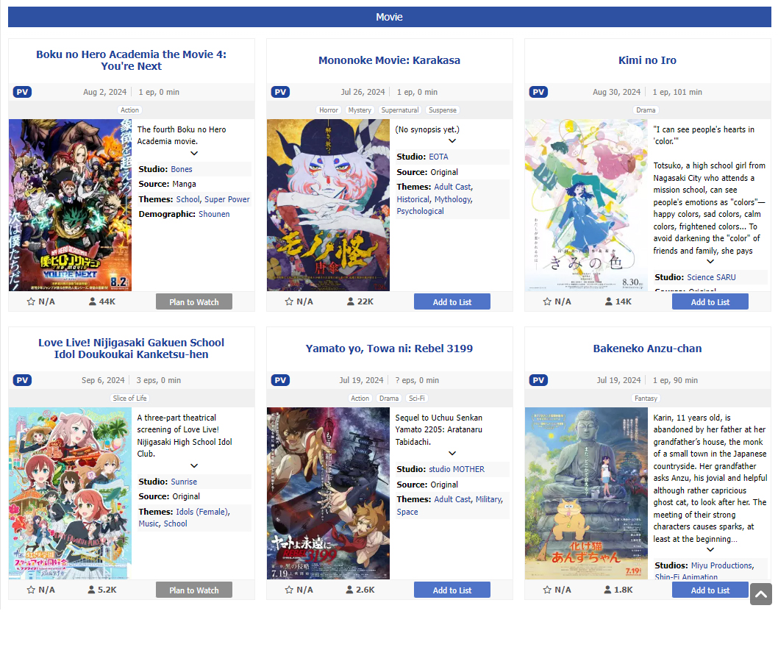Select the Horror genre tag
Image resolution: width=778 pixels, height=661 pixels.
[x=329, y=110]
